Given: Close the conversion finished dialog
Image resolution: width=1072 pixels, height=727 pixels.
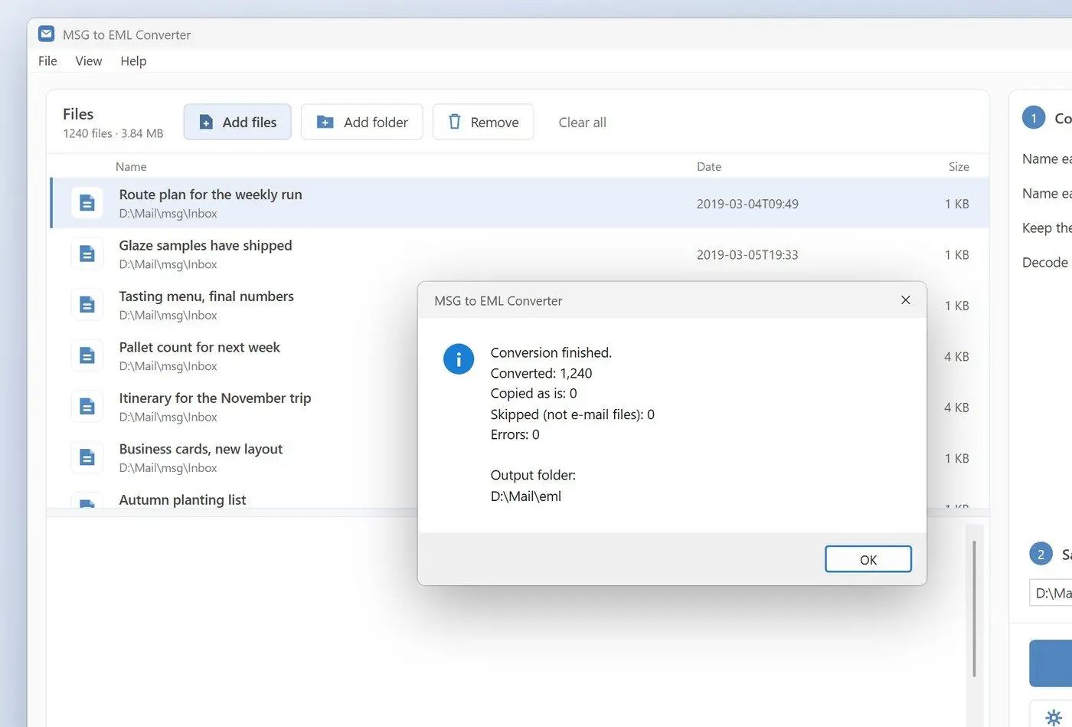Looking at the screenshot, I should click(906, 300).
